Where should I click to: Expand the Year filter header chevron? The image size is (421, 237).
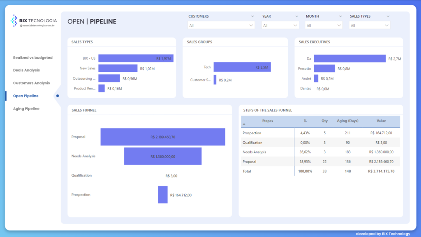(296, 16)
